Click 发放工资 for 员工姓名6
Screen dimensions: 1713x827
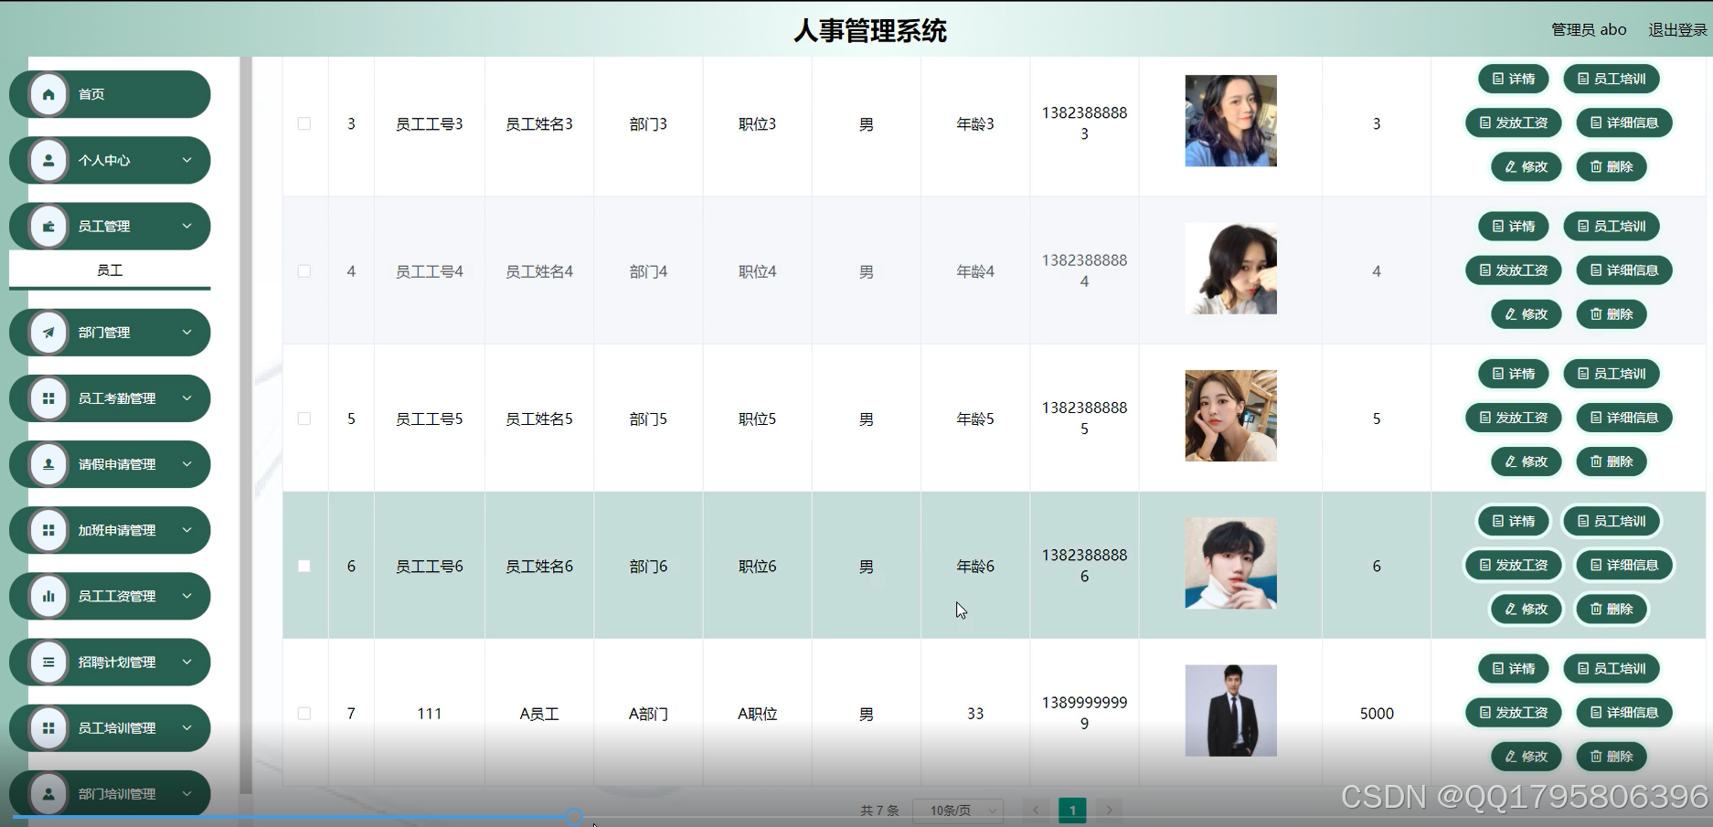[x=1513, y=565]
